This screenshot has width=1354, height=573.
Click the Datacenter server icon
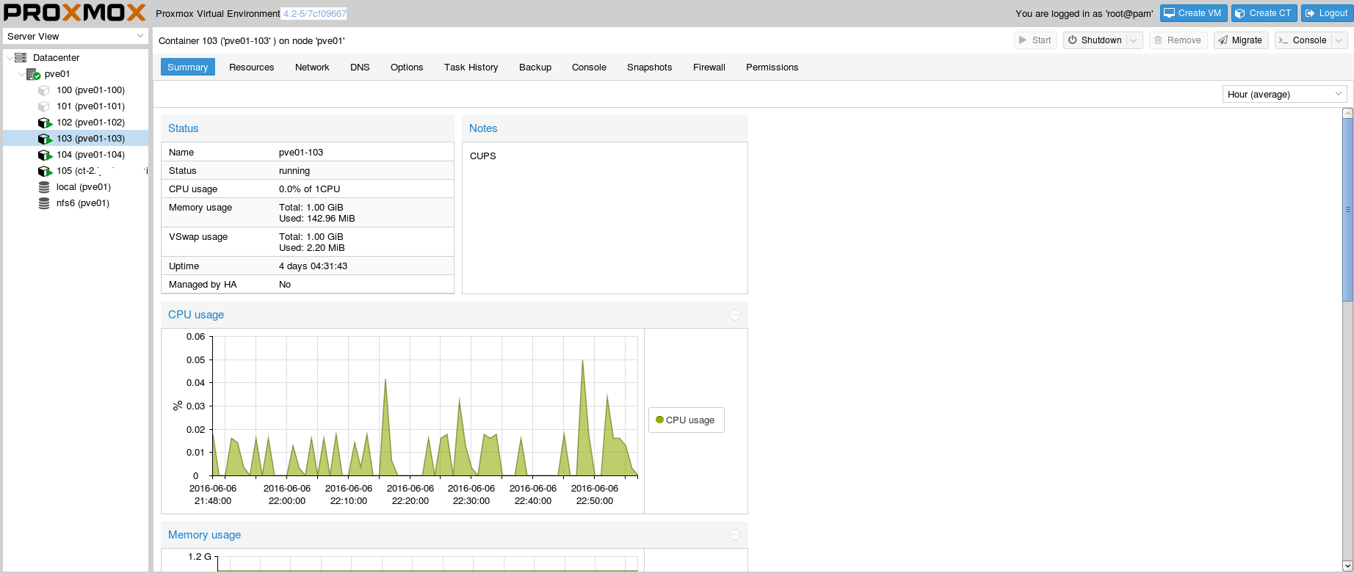(x=21, y=57)
